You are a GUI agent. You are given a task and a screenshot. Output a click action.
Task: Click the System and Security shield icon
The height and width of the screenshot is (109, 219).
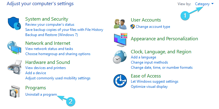point(14,23)
